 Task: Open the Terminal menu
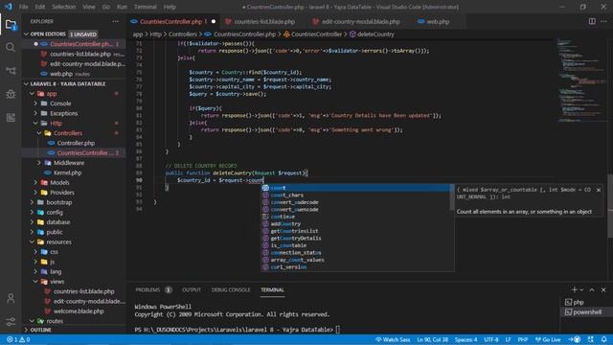(x=145, y=7)
